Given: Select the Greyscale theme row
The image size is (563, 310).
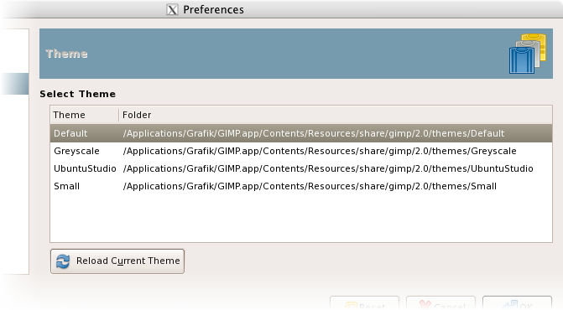Looking at the screenshot, I should [301, 151].
